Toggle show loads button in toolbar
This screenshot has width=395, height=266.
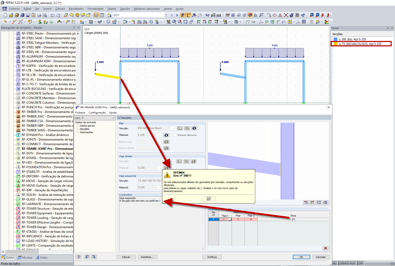click(x=183, y=15)
